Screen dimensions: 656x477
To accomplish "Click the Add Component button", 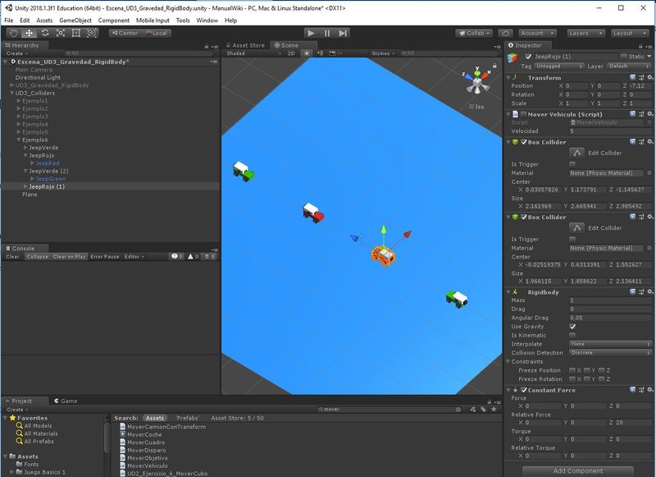I will pyautogui.click(x=578, y=471).
